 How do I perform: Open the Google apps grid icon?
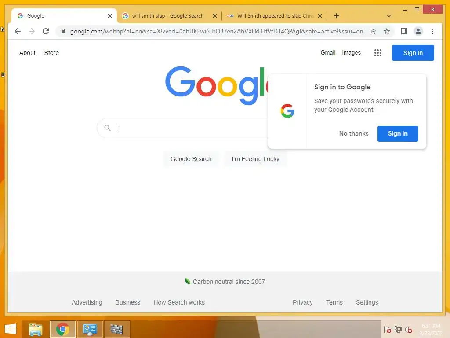click(x=377, y=53)
